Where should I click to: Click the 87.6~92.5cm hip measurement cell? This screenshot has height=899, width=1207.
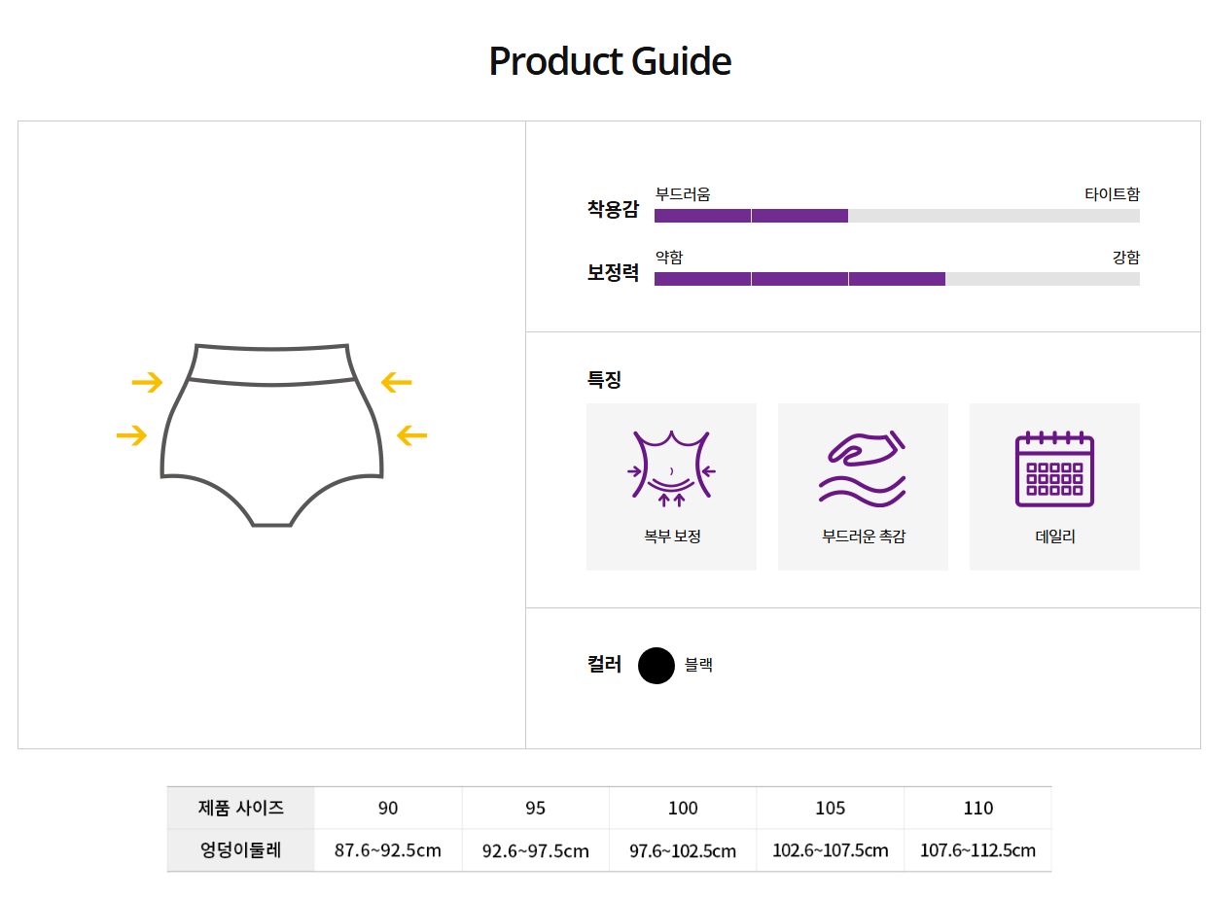(x=388, y=851)
